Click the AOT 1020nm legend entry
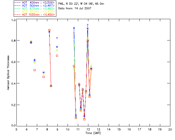175x140 pixels. pos(34,14)
